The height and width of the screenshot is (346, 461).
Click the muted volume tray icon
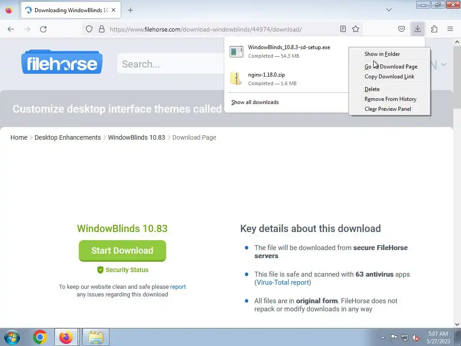416,337
